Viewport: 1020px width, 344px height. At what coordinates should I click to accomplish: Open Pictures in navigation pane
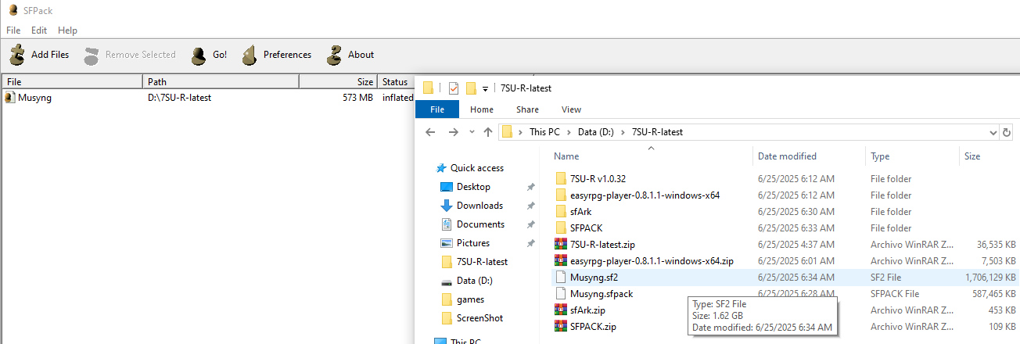pos(472,243)
